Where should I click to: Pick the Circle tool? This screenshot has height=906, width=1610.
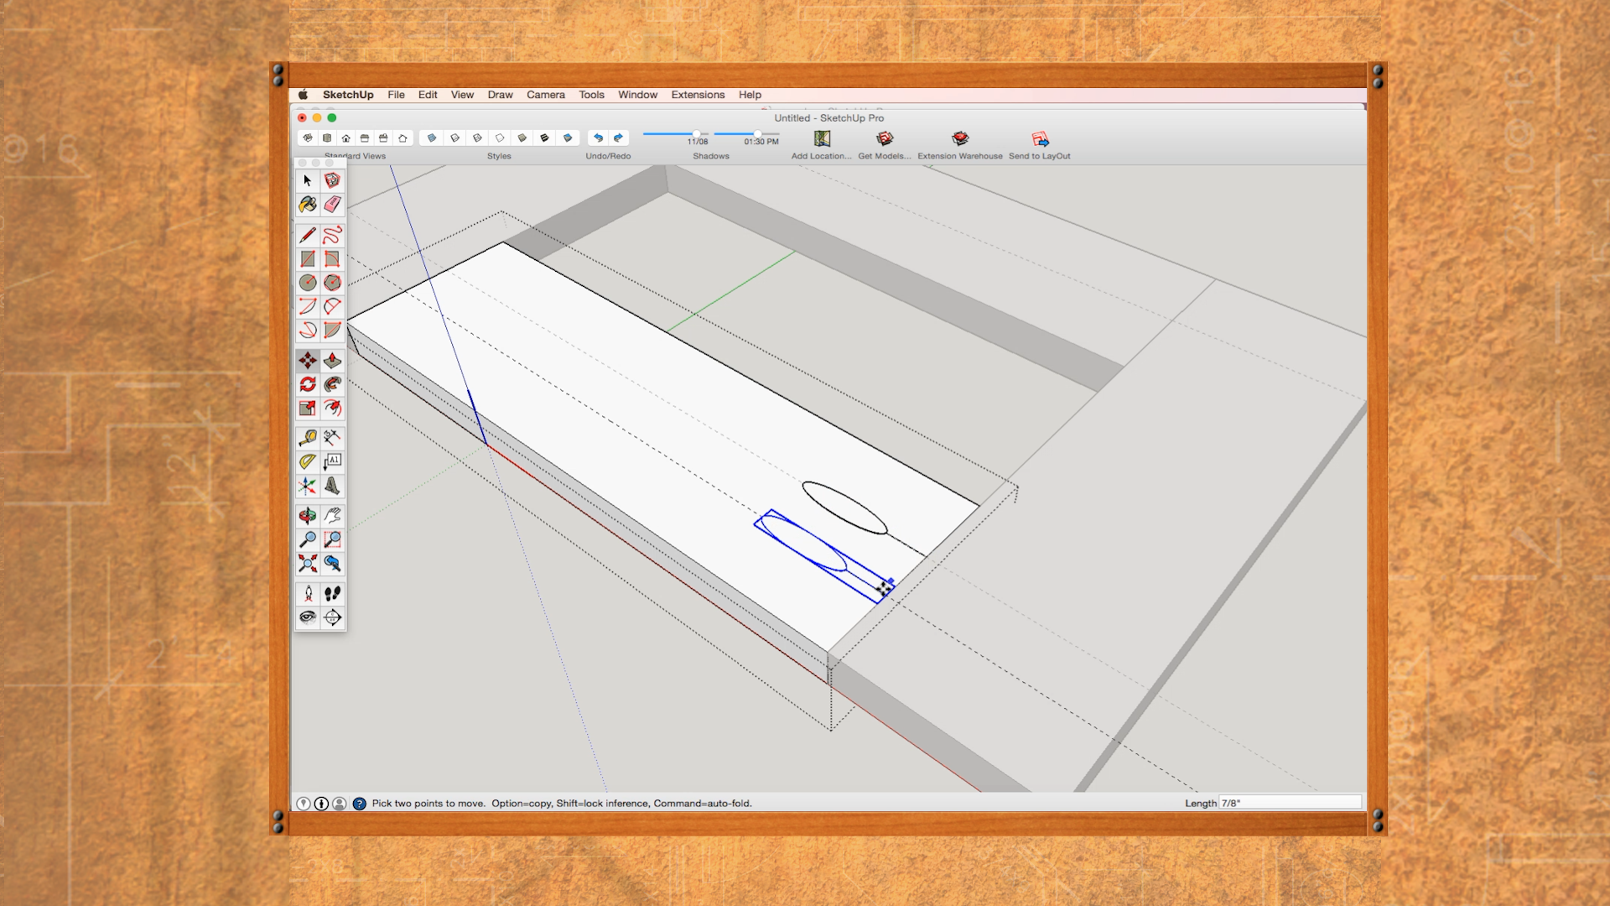(x=308, y=283)
